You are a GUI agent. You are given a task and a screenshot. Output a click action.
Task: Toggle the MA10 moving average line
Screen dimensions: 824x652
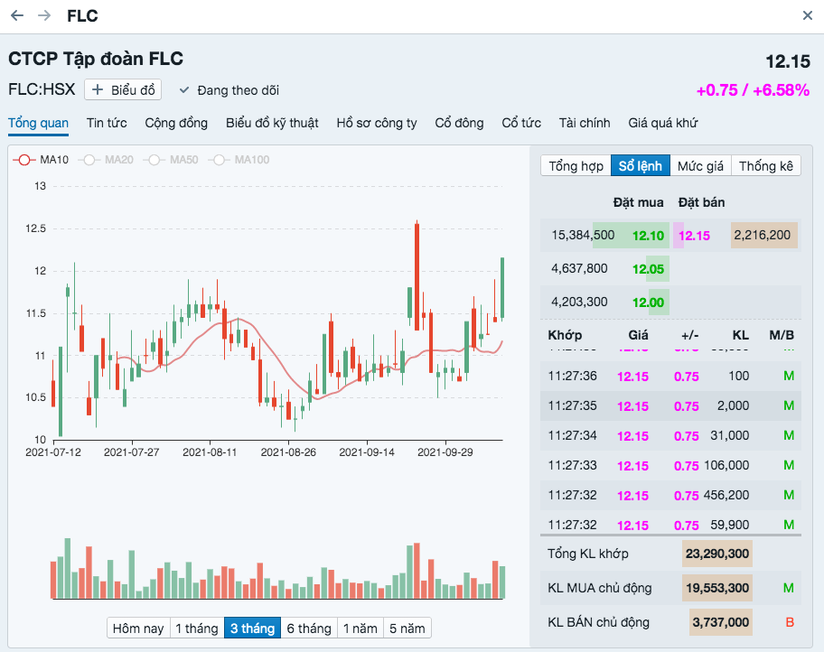coord(42,160)
